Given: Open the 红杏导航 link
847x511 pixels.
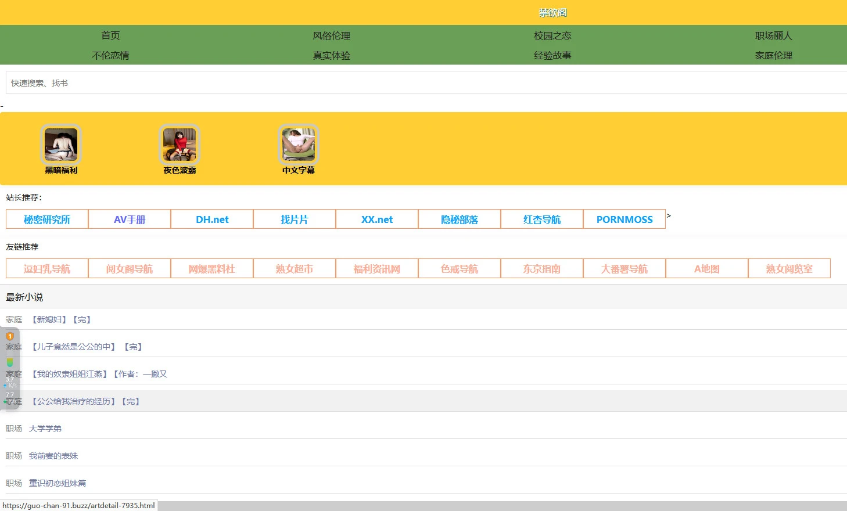Looking at the screenshot, I should pos(542,219).
